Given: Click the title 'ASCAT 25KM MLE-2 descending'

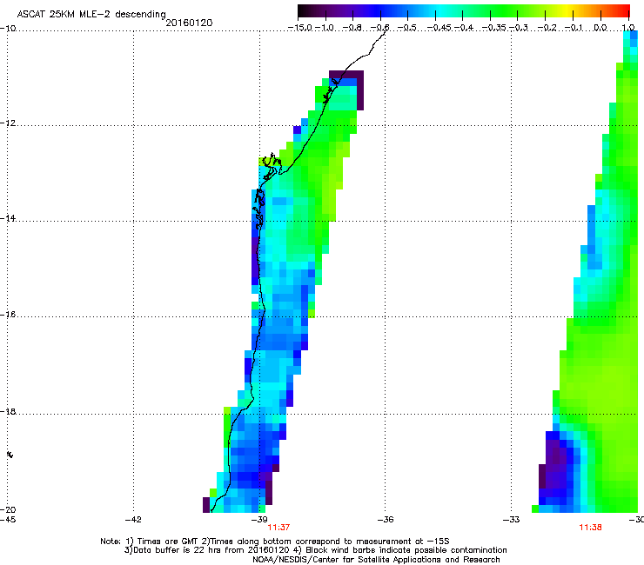Looking at the screenshot, I should point(91,14).
